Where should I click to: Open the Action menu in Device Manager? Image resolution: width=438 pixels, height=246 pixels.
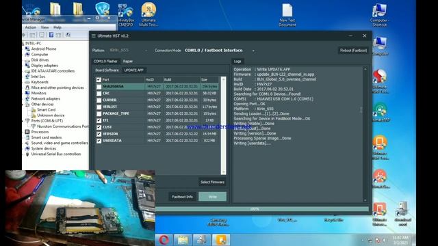pyautogui.click(x=30, y=27)
